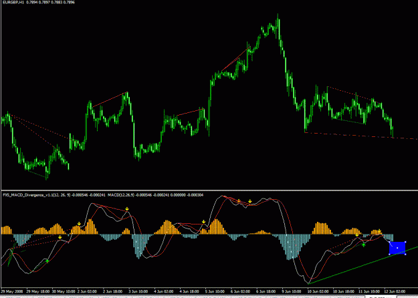Screen dimensions: 418x298
Task: Click the 4 Jun 18:00 time label
Action: 189,291
